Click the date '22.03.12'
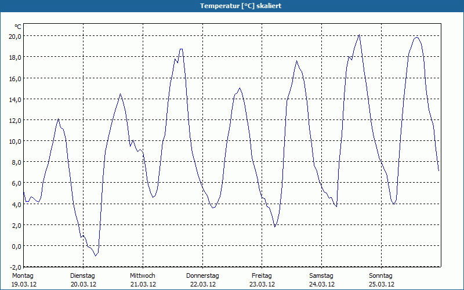Screen dimensions: 464x290 point(202,285)
